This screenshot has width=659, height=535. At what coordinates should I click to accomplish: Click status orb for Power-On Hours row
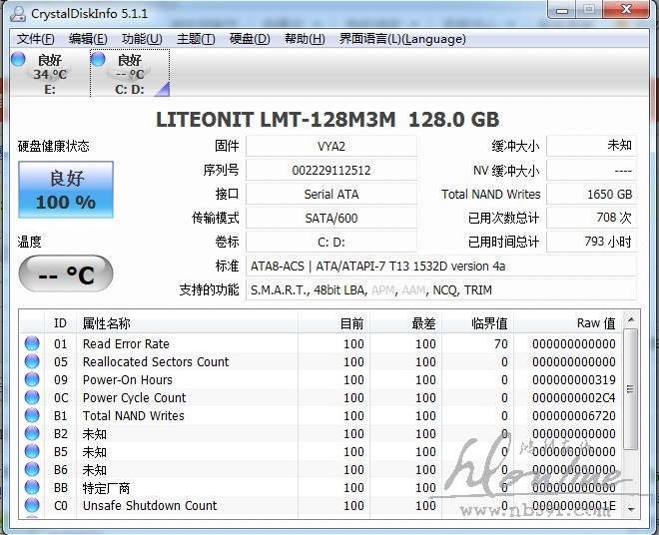32,380
